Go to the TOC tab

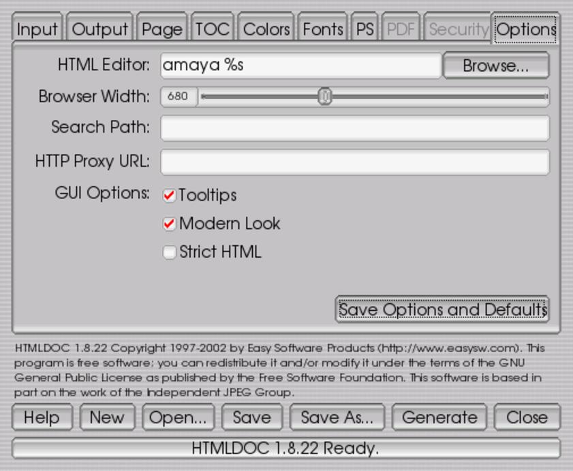coord(213,29)
